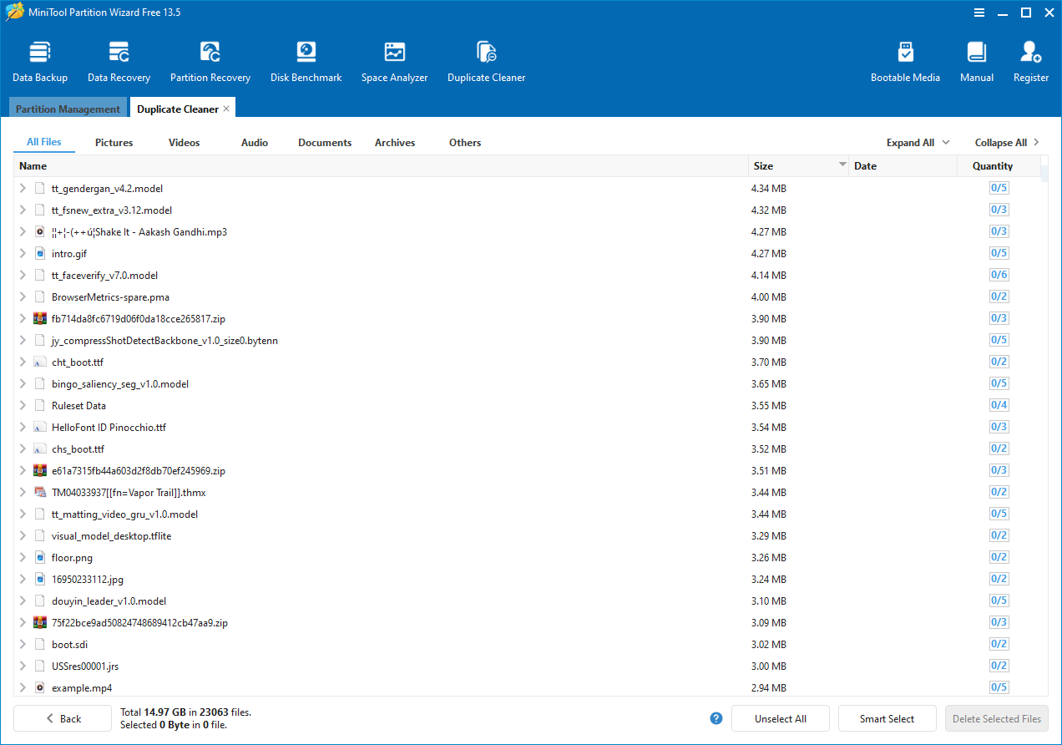Switch to the Documents filter tab

point(325,143)
